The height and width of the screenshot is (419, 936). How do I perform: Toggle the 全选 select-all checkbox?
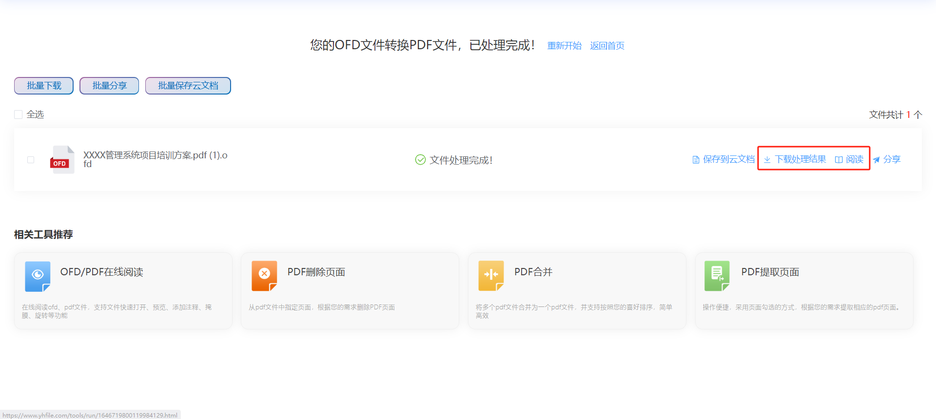(x=19, y=114)
